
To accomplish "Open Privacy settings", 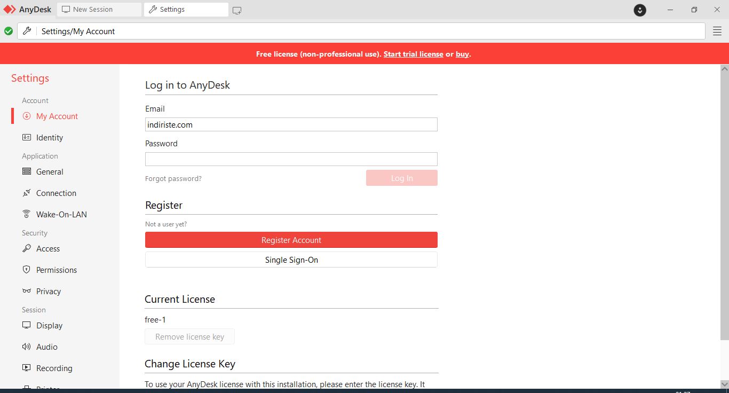I will coord(49,291).
